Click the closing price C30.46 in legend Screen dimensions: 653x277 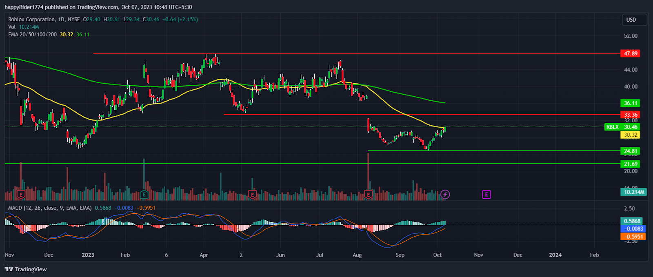point(151,19)
